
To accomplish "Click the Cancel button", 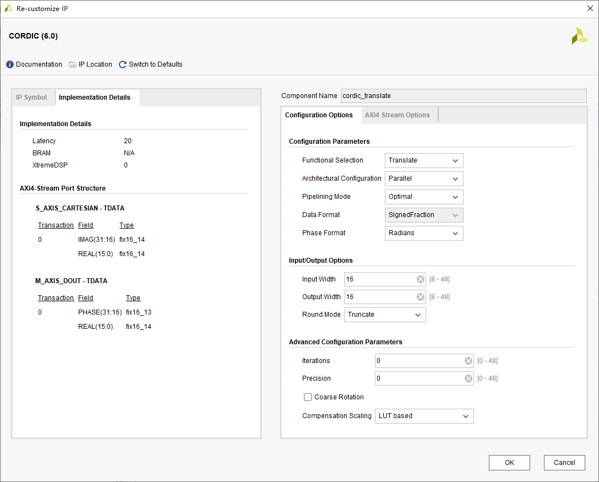I will [564, 463].
